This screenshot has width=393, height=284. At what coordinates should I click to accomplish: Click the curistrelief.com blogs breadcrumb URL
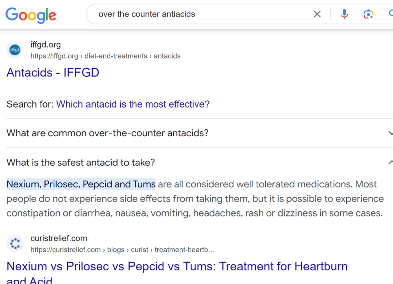tap(122, 250)
